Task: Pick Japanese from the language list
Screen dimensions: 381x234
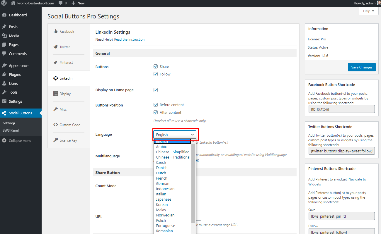Action: click(172, 199)
